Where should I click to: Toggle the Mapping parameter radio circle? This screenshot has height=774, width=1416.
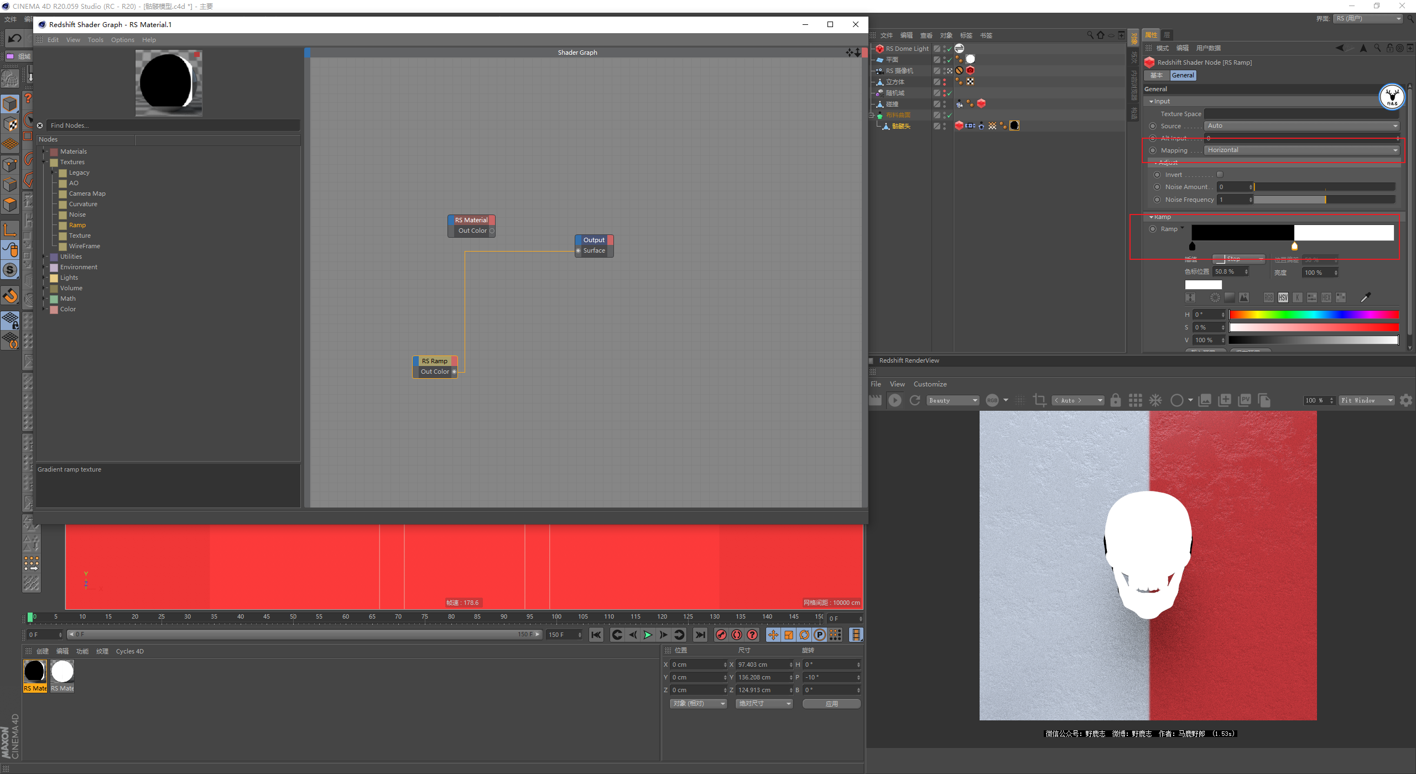click(x=1153, y=150)
